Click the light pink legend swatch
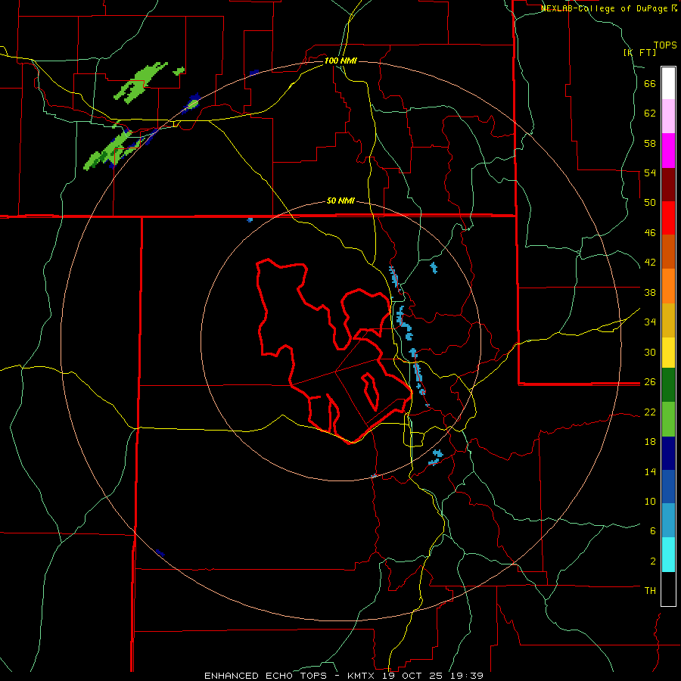 coord(668,117)
